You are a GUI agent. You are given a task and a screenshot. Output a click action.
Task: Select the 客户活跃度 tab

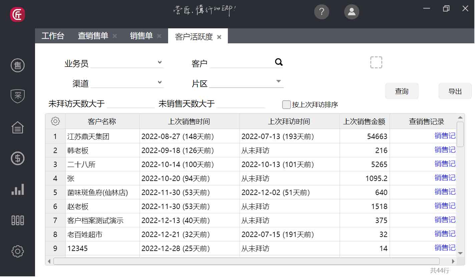(194, 37)
